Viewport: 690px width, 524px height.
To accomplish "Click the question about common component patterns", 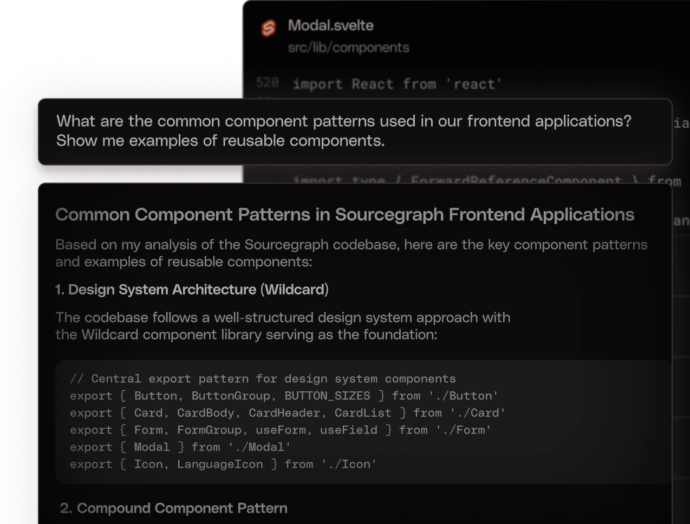I will [344, 130].
